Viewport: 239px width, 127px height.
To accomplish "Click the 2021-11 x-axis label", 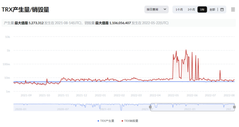I will [x=63, y=95].
